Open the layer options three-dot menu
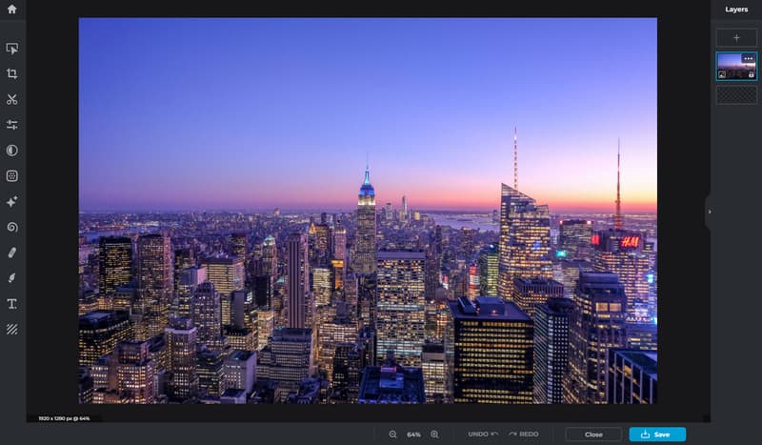762x445 pixels. 749,59
